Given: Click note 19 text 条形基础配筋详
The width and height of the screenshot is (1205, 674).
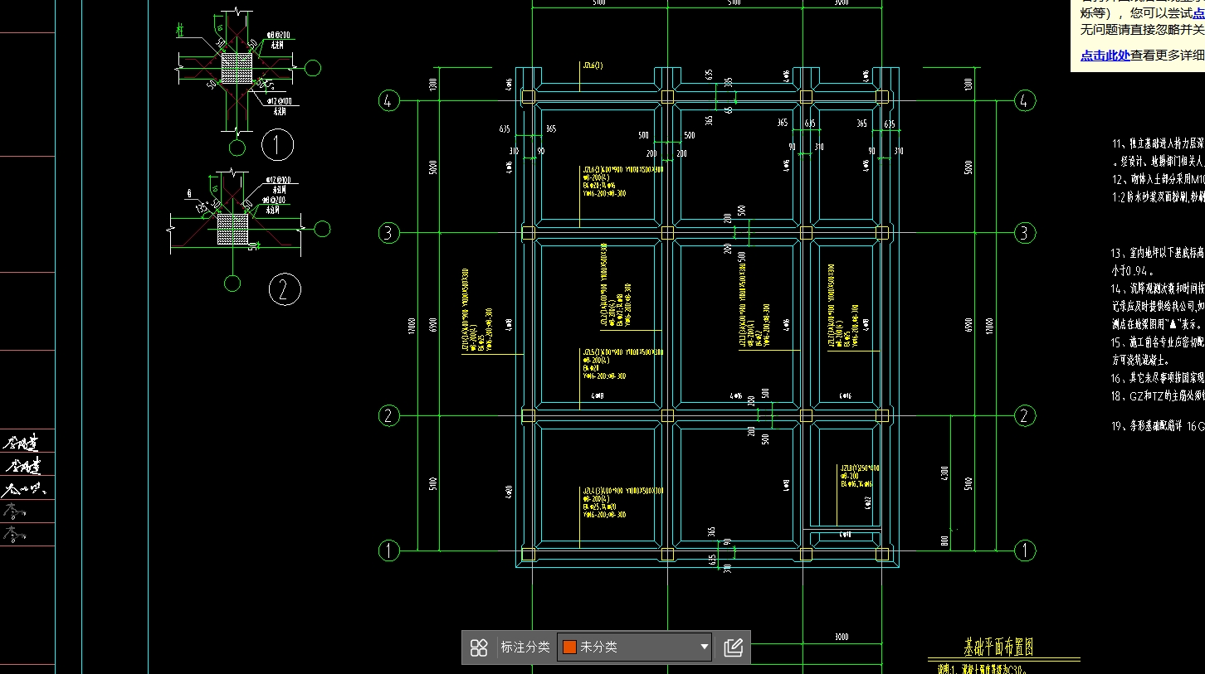Looking at the screenshot, I should tap(1158, 426).
